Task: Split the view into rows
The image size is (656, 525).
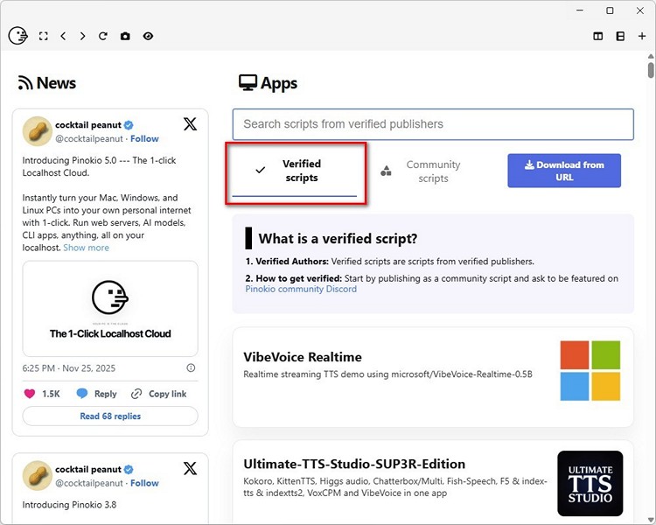Action: (620, 37)
